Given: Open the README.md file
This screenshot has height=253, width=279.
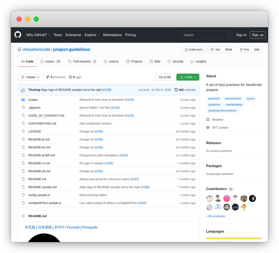Looking at the screenshot, I should [37, 179].
